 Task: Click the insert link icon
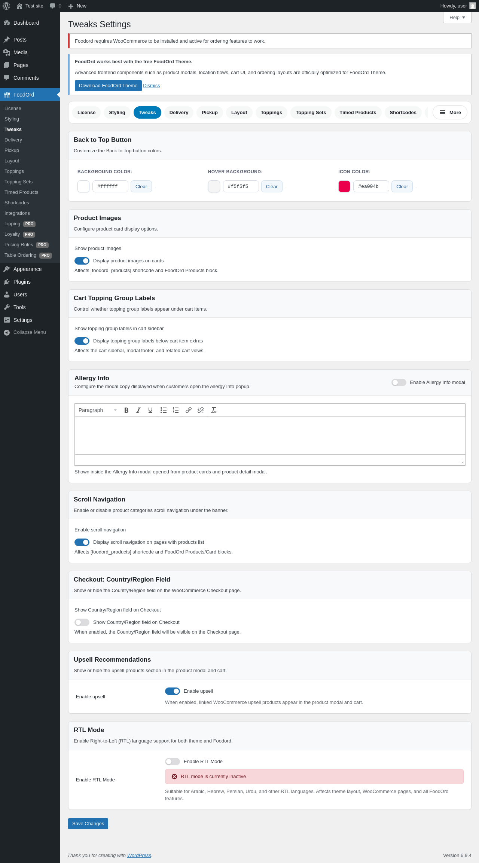pos(189,410)
